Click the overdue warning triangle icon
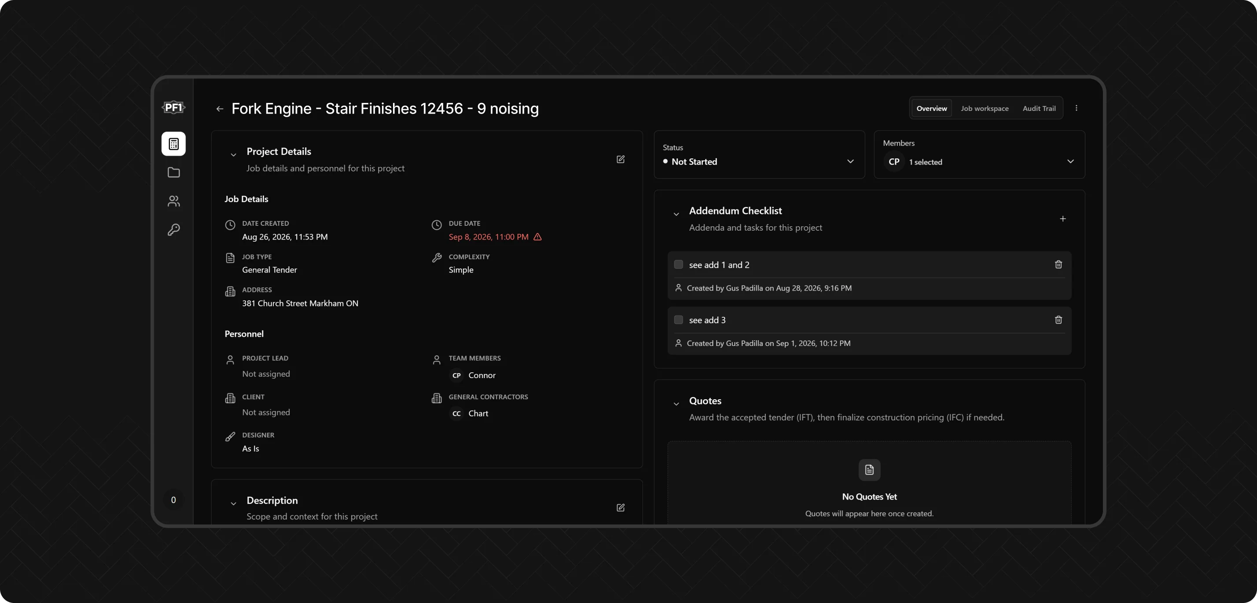Viewport: 1257px width, 603px height. point(537,237)
